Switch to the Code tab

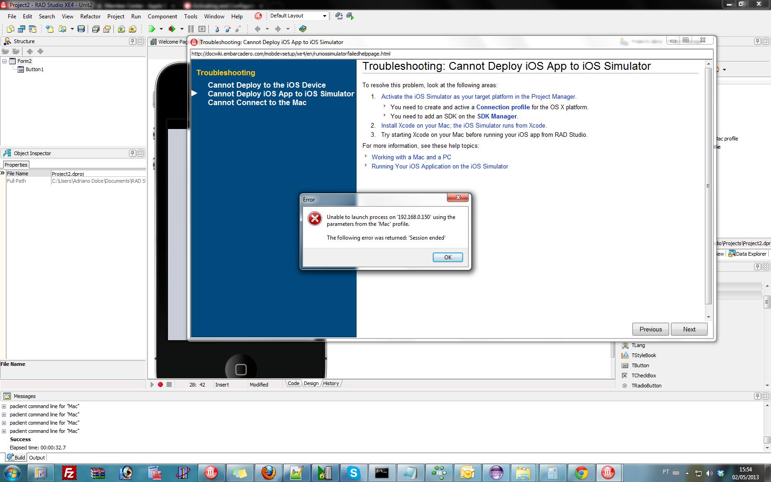click(293, 383)
